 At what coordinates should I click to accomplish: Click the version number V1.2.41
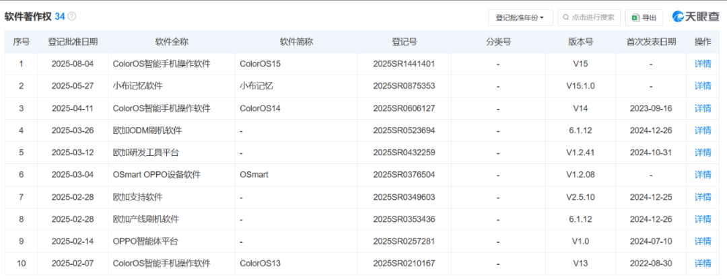(580, 153)
